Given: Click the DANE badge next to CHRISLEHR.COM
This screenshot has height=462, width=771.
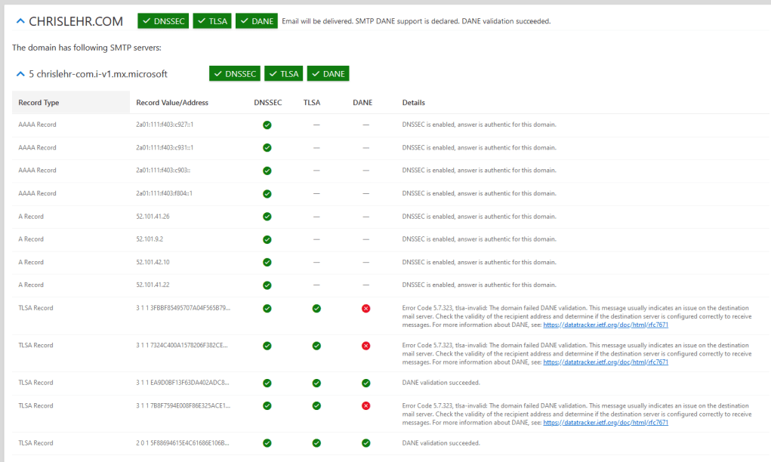Looking at the screenshot, I should pyautogui.click(x=256, y=21).
